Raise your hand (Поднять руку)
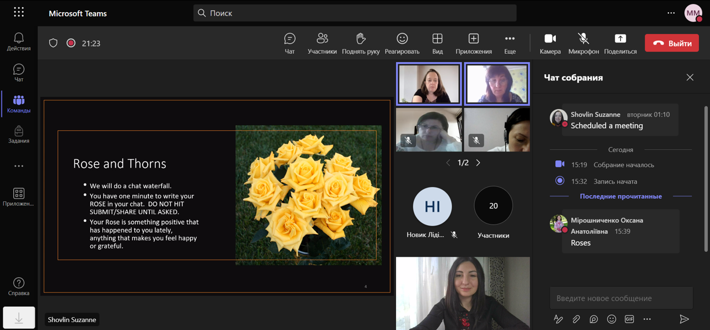The height and width of the screenshot is (330, 710). (x=361, y=43)
